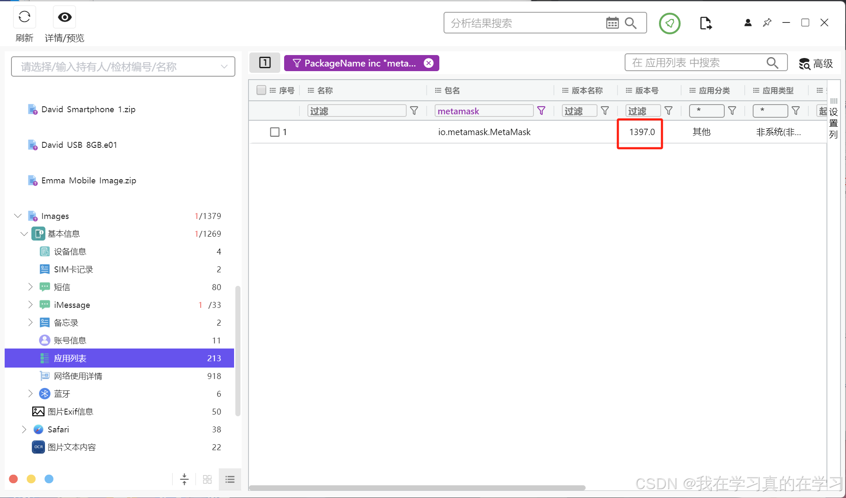The image size is (846, 498).
Task: Click the calendar icon in the search bar
Action: [612, 23]
